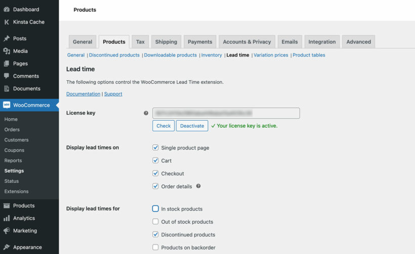Open WooCommerce Coupons submenu item
The image size is (415, 254).
click(14, 150)
